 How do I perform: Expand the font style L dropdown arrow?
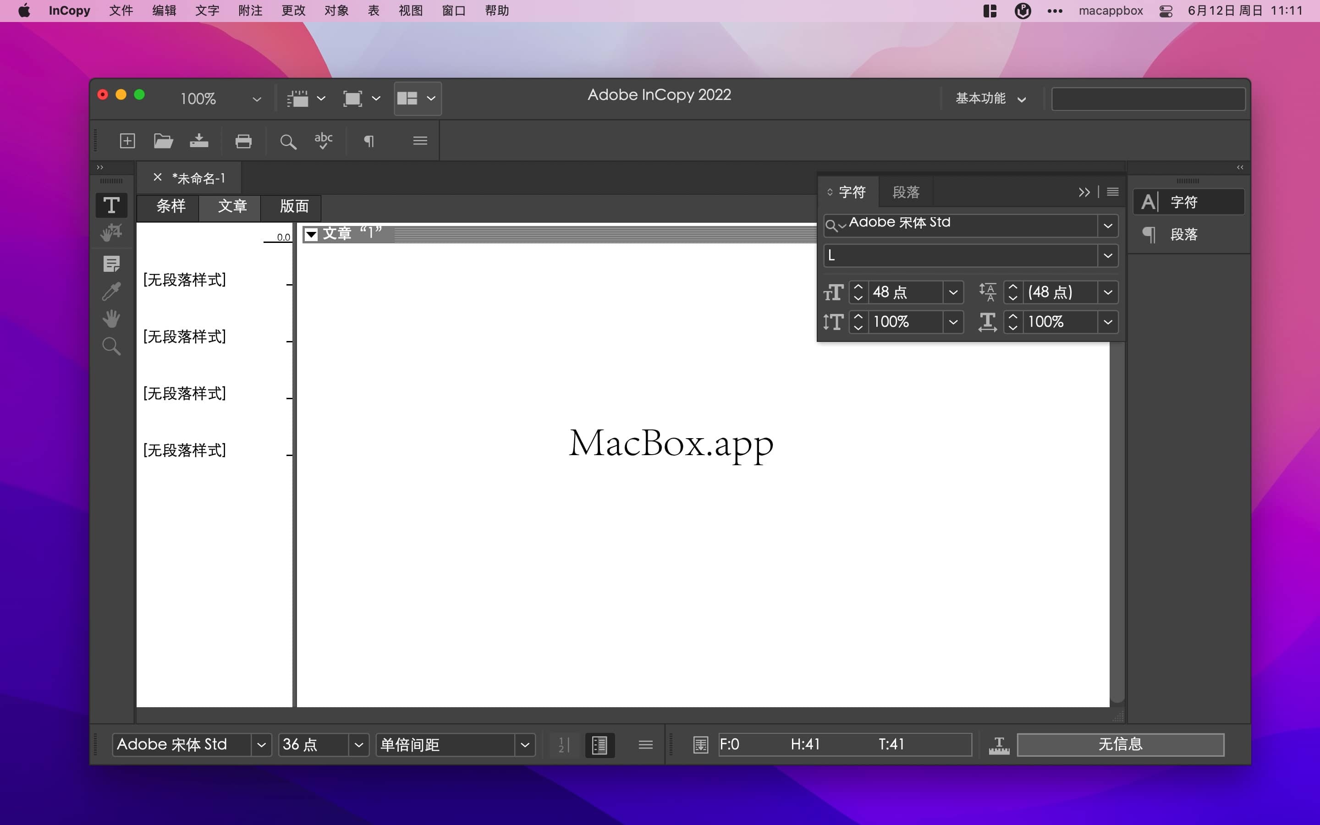pyautogui.click(x=1108, y=255)
